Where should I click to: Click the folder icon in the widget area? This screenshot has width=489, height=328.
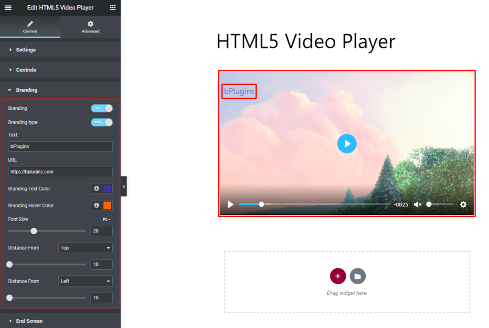[357, 276]
